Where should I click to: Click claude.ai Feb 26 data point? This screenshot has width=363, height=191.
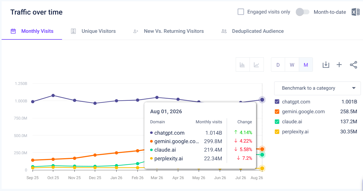pos(137,164)
